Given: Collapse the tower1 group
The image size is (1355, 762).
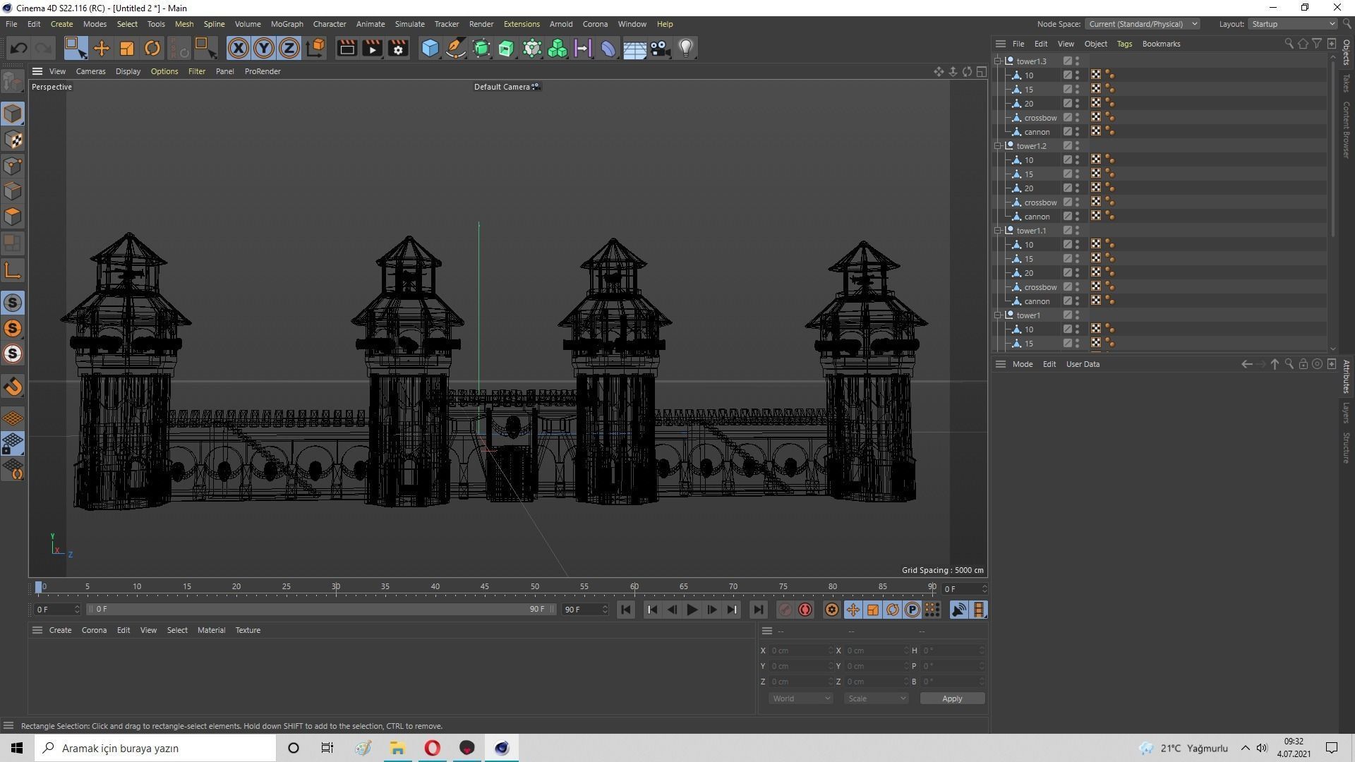Looking at the screenshot, I should tap(998, 315).
